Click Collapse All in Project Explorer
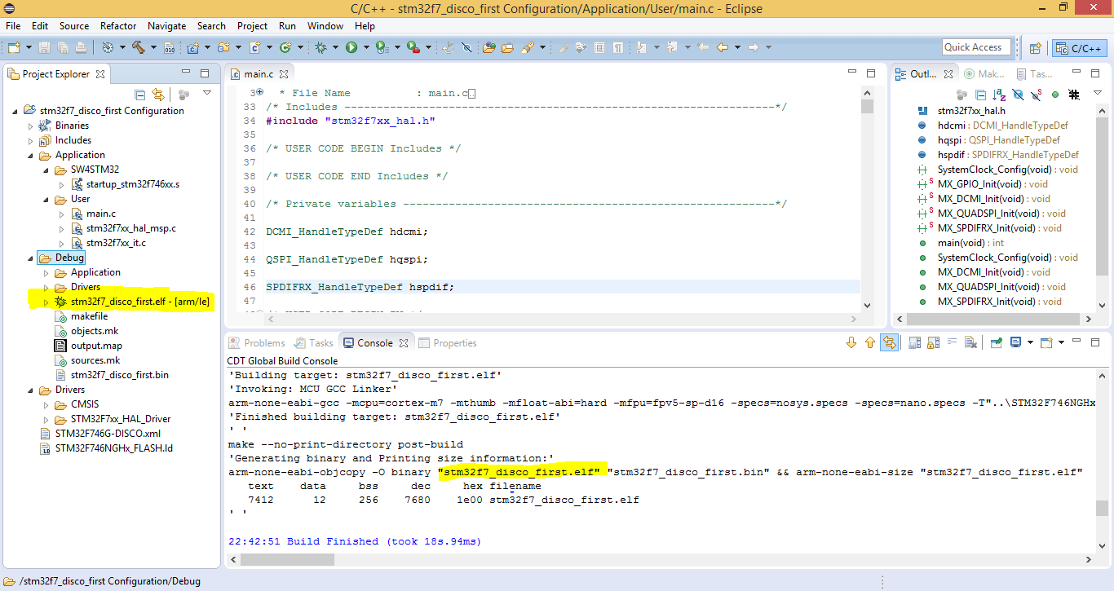This screenshot has height=591, width=1114. point(140,95)
